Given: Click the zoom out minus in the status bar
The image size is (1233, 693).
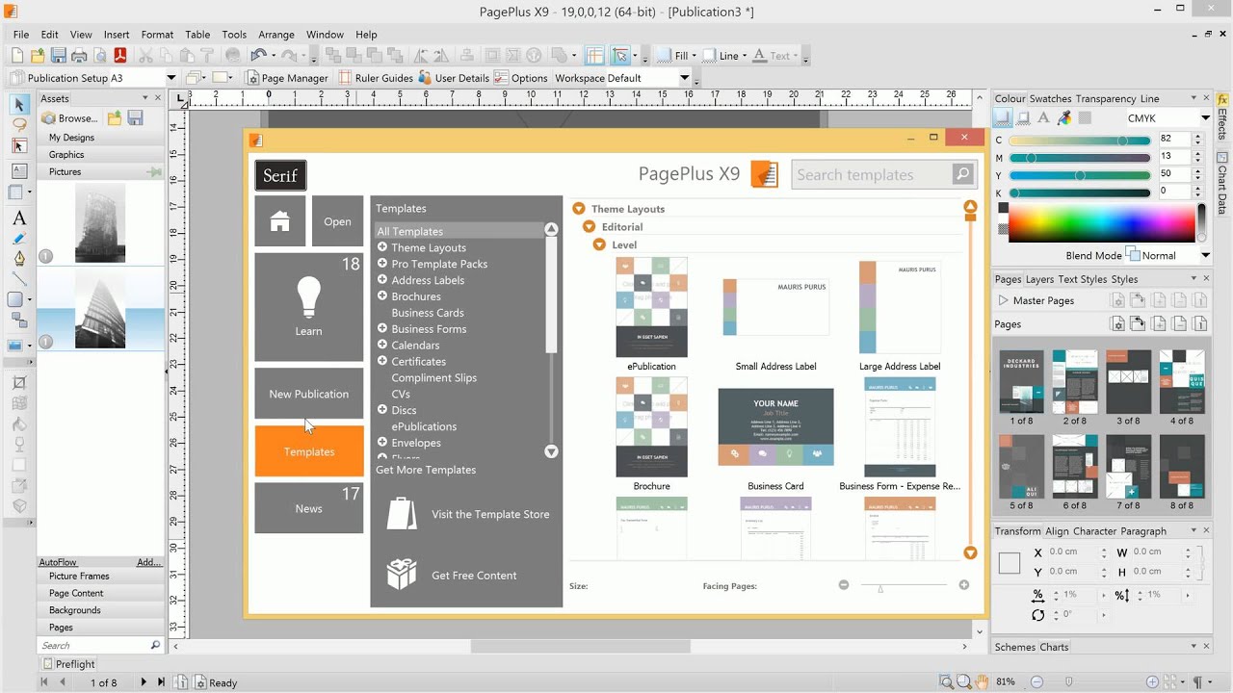Looking at the screenshot, I should 1036,682.
